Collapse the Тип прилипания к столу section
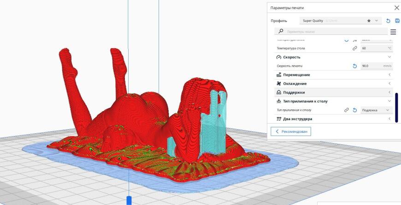The image size is (401, 205). pyautogui.click(x=389, y=101)
